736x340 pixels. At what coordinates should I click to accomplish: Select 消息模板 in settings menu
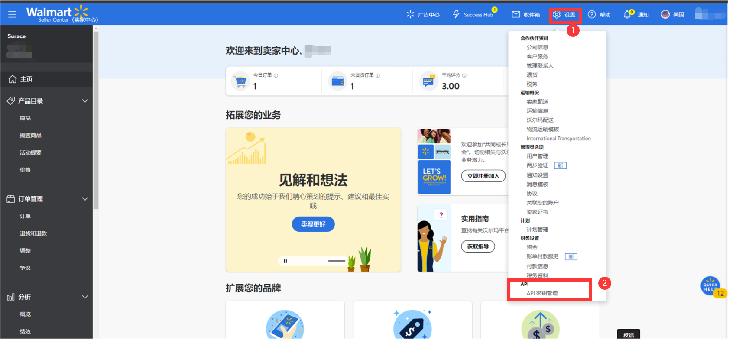pos(537,185)
